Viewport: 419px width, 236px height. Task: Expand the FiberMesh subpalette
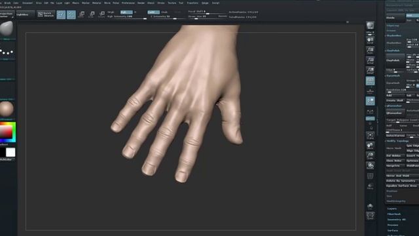pos(394,214)
